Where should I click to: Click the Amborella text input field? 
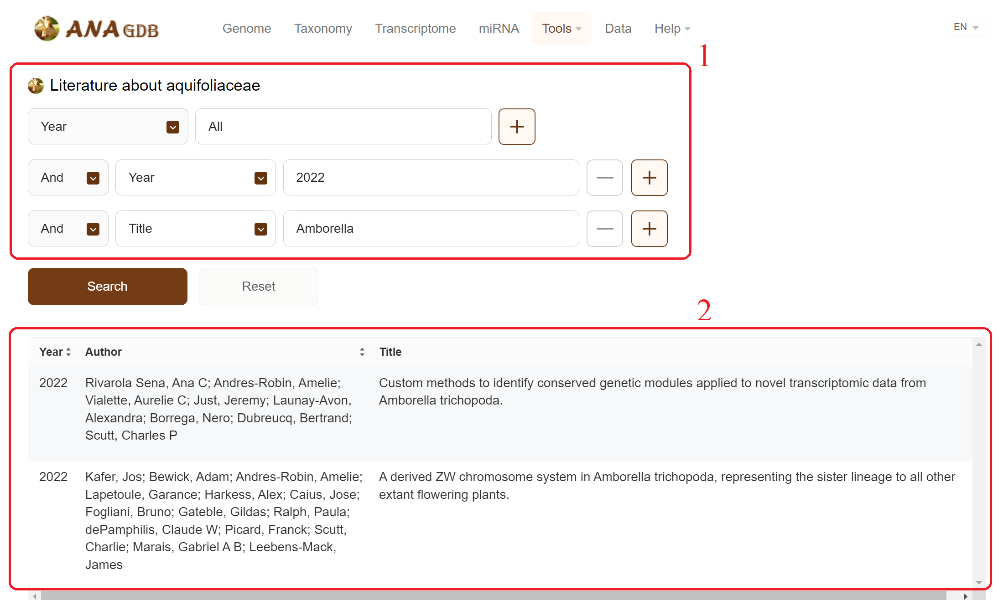431,229
